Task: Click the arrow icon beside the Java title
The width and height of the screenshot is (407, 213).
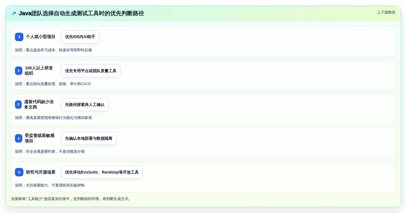Action: tap(14, 14)
